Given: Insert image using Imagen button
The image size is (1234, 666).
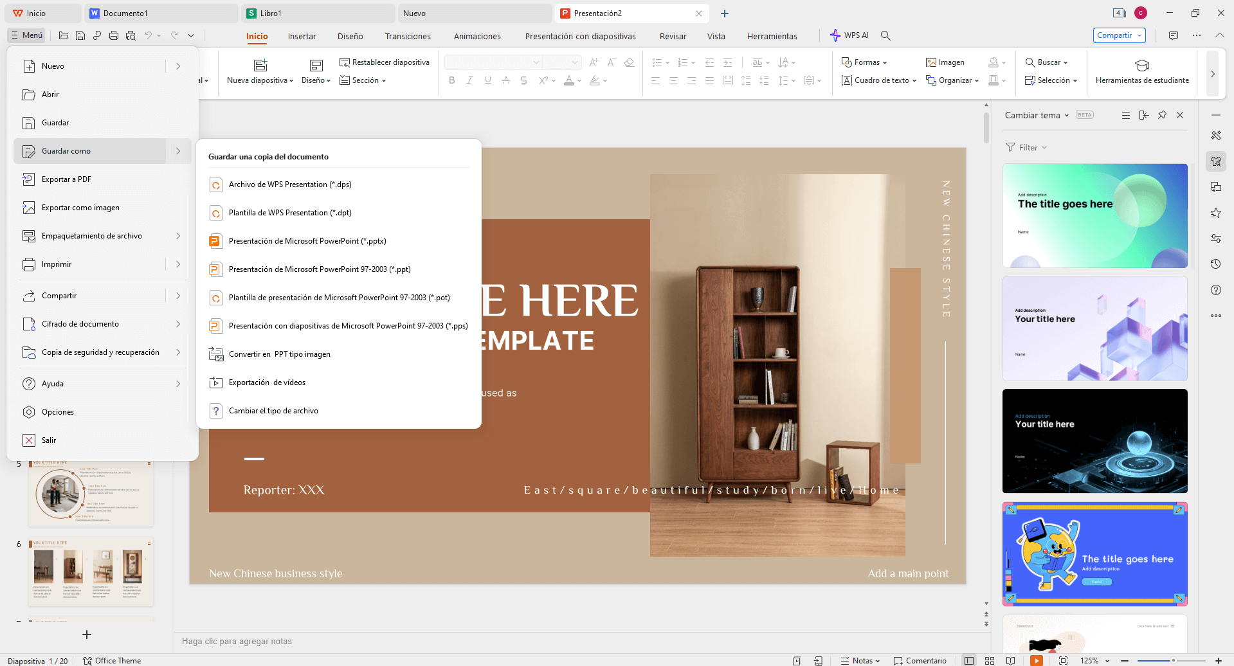Looking at the screenshot, I should tap(945, 62).
